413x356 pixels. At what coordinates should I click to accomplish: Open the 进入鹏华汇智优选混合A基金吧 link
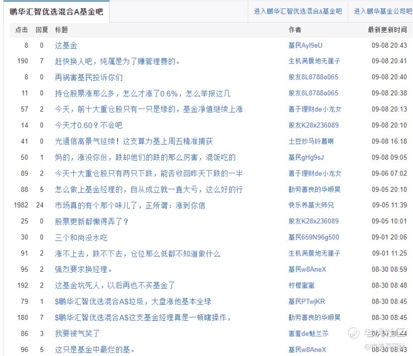click(298, 11)
